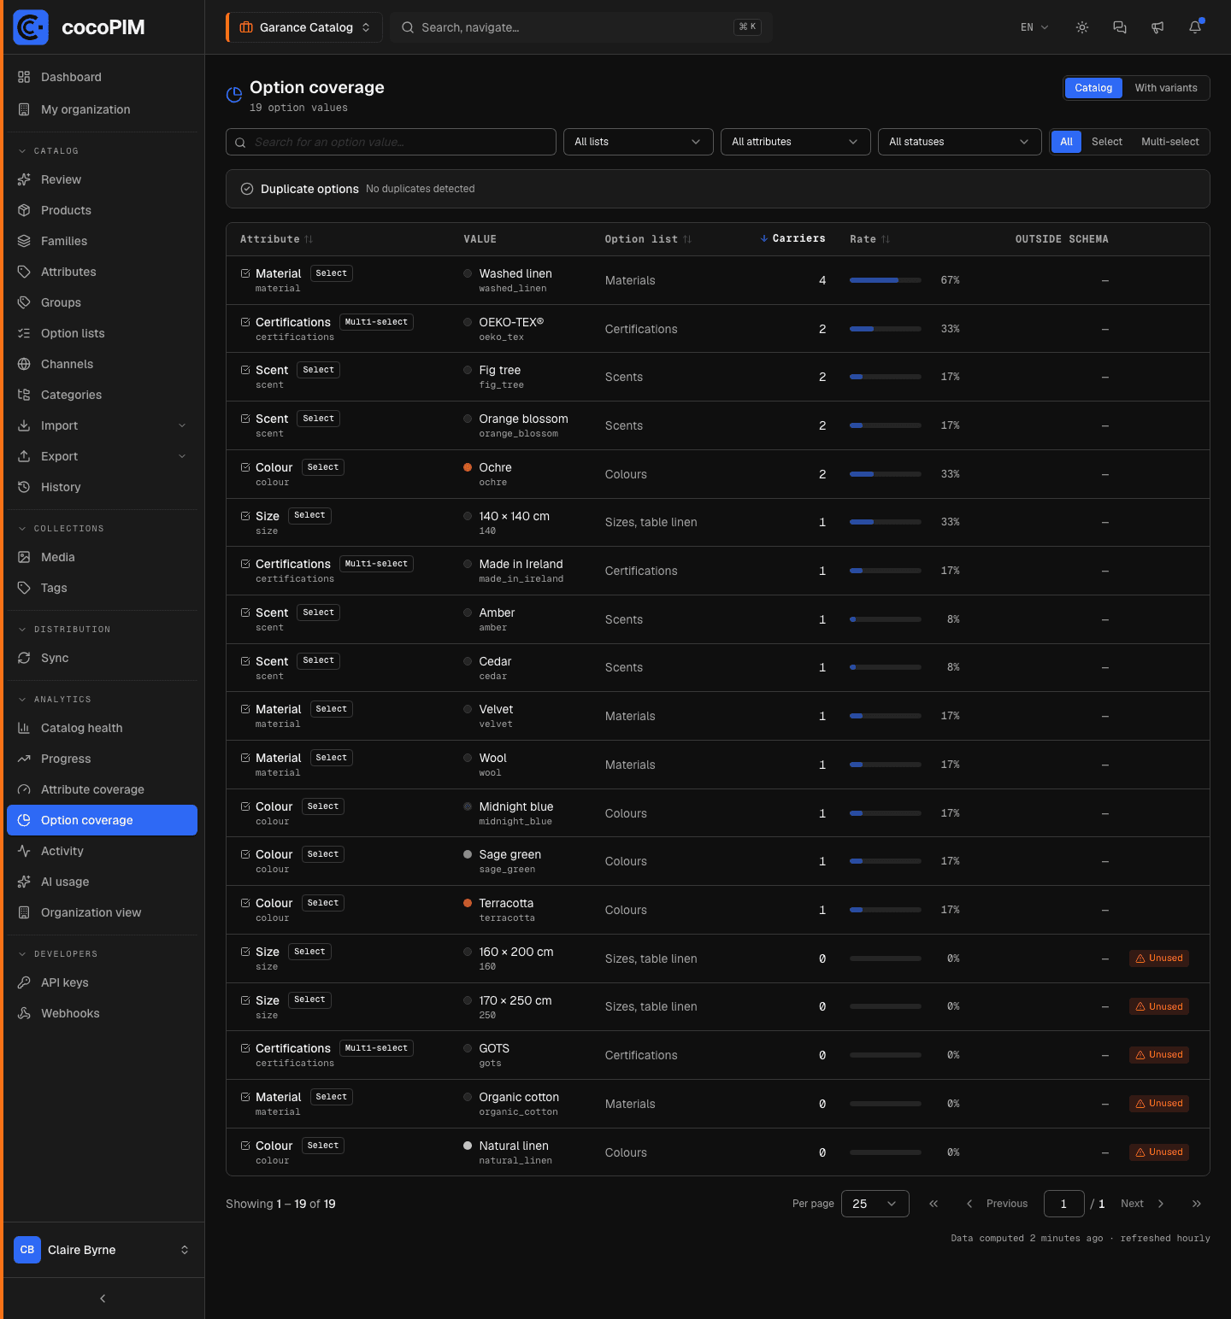This screenshot has width=1231, height=1319.
Task: Go to the Next page
Action: (x=1142, y=1204)
